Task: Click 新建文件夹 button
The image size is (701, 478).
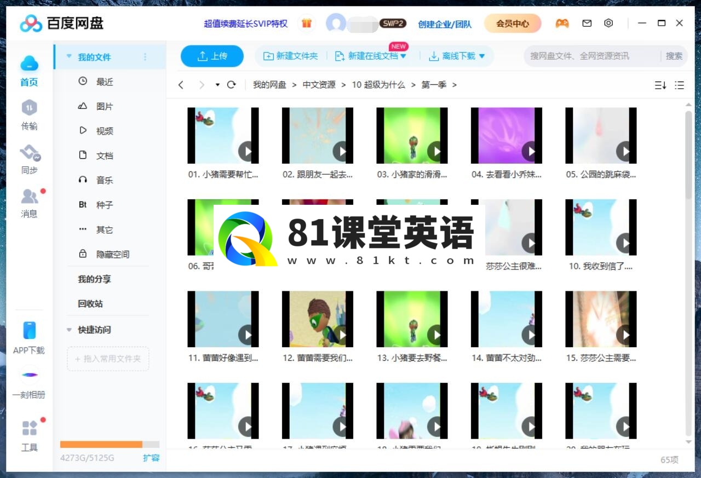Action: (290, 56)
